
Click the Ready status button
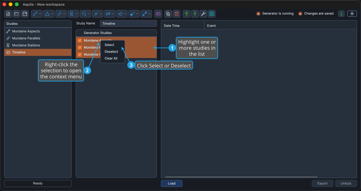[38, 183]
